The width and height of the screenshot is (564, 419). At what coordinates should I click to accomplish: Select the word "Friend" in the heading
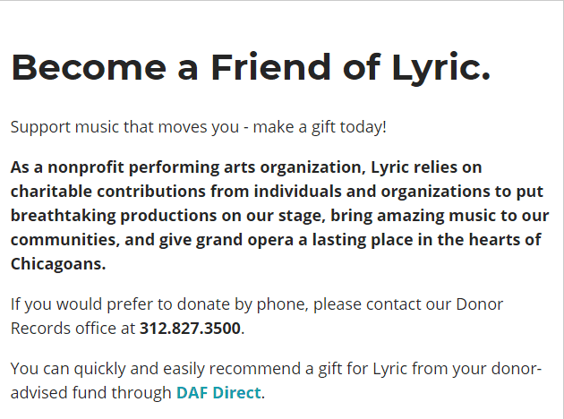270,67
